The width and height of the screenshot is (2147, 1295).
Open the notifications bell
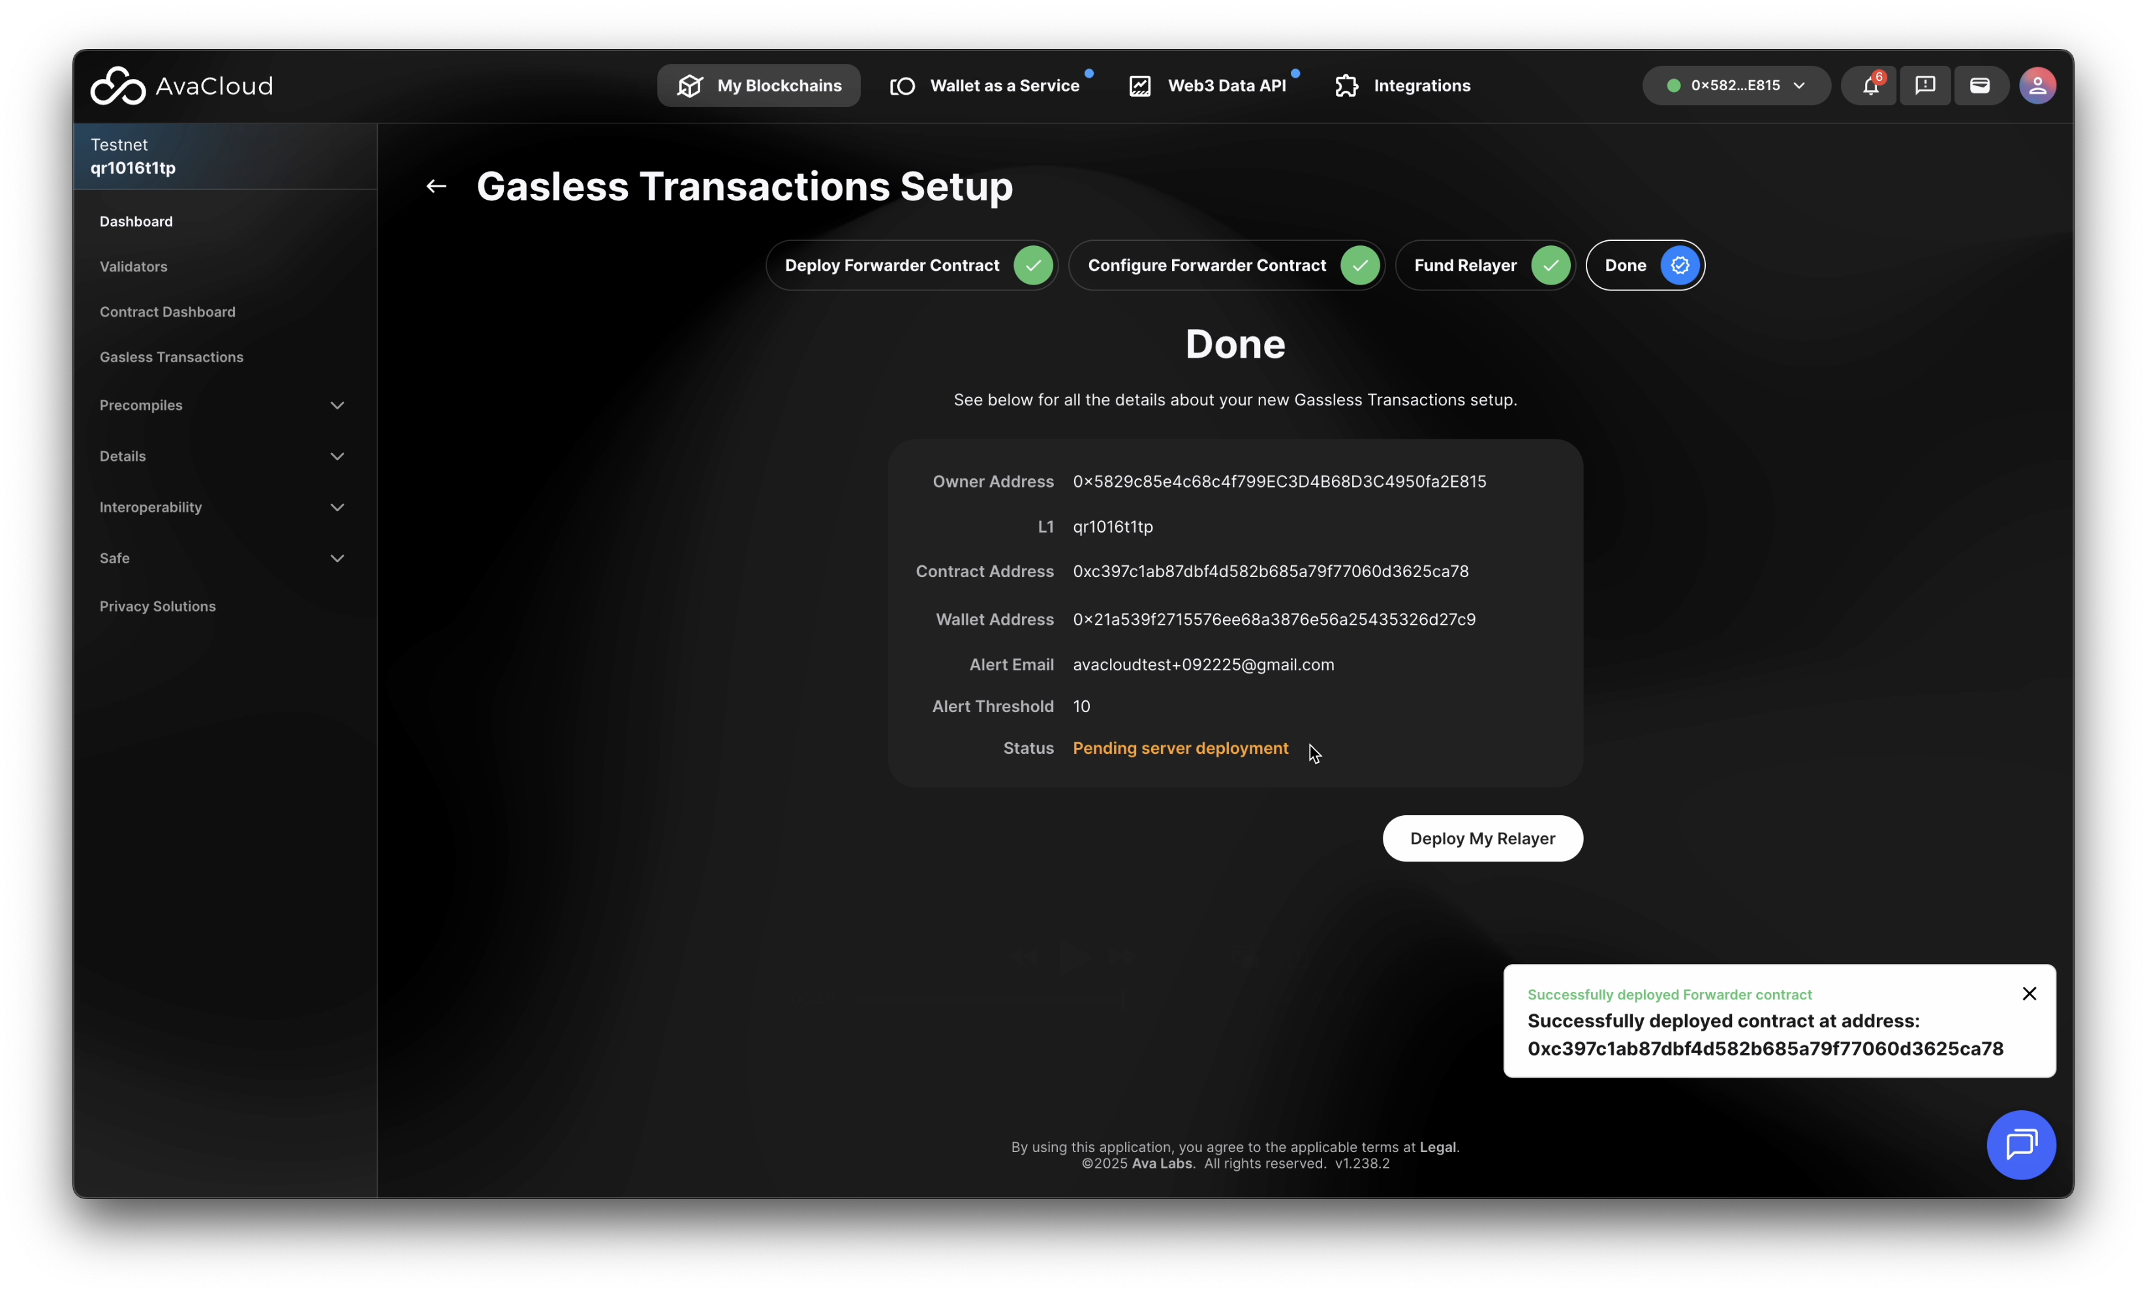pyautogui.click(x=1870, y=86)
